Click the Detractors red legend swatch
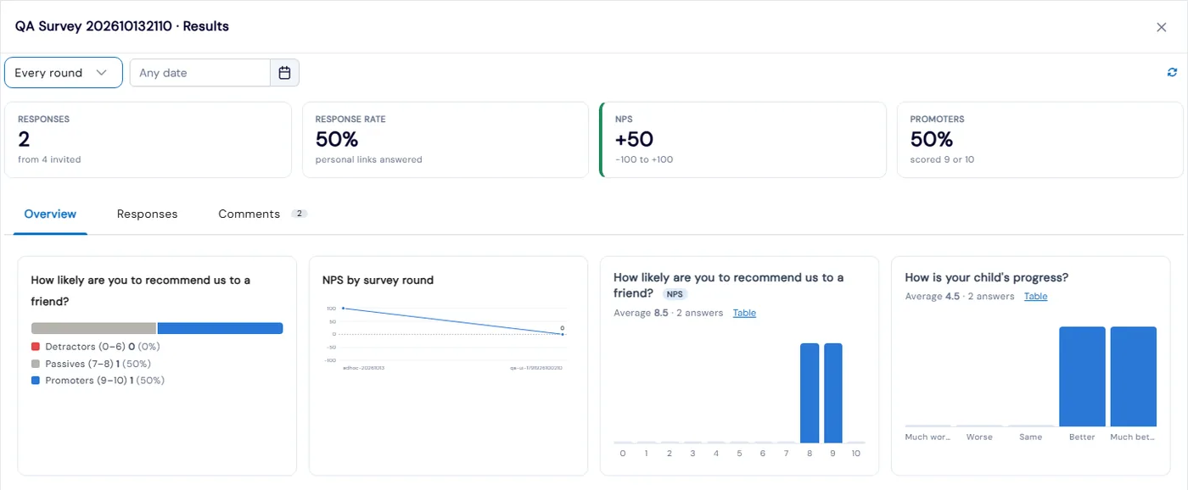Screen dimensions: 1188x490 coord(36,347)
